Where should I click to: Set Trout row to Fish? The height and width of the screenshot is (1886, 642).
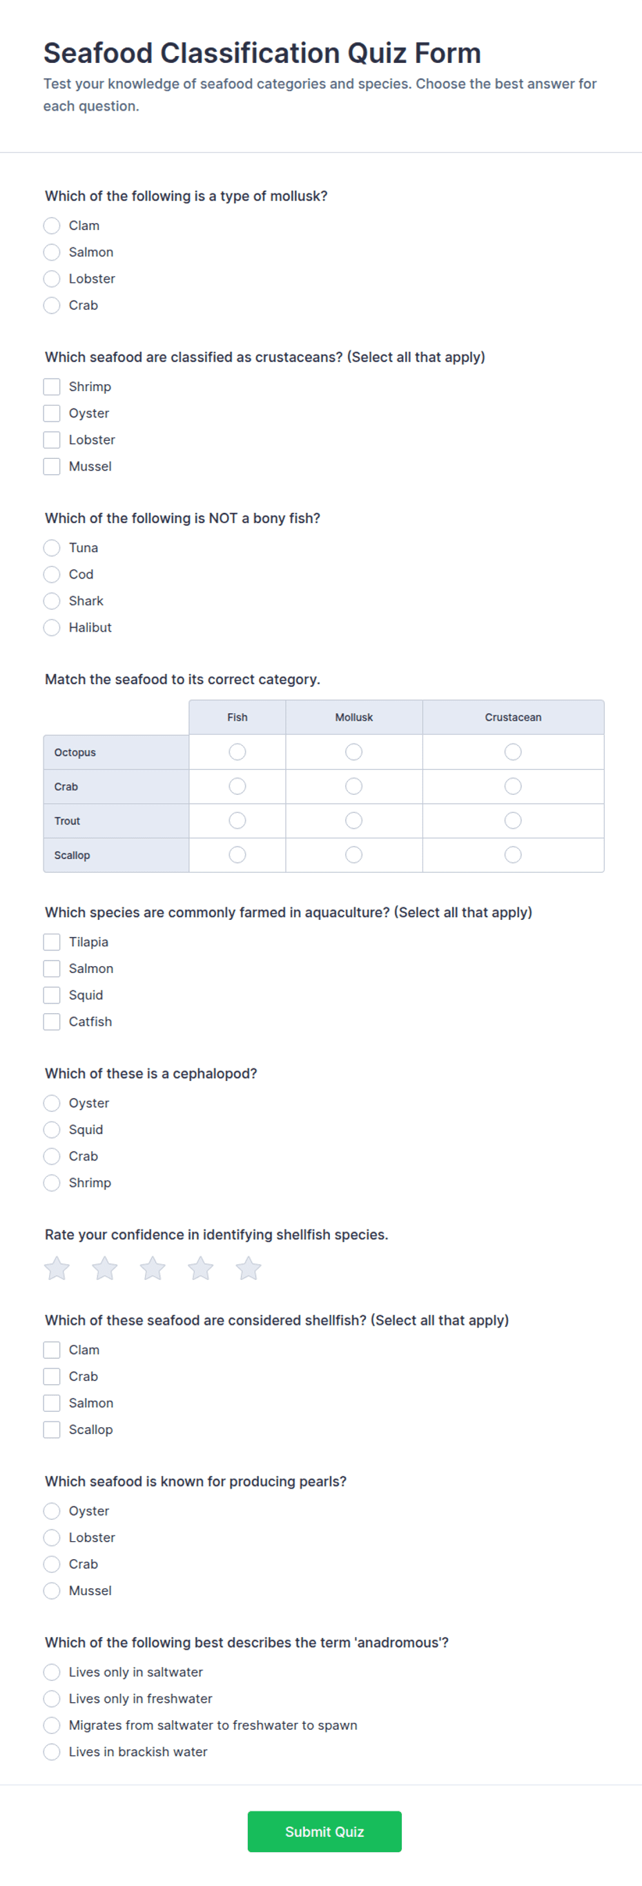(237, 821)
